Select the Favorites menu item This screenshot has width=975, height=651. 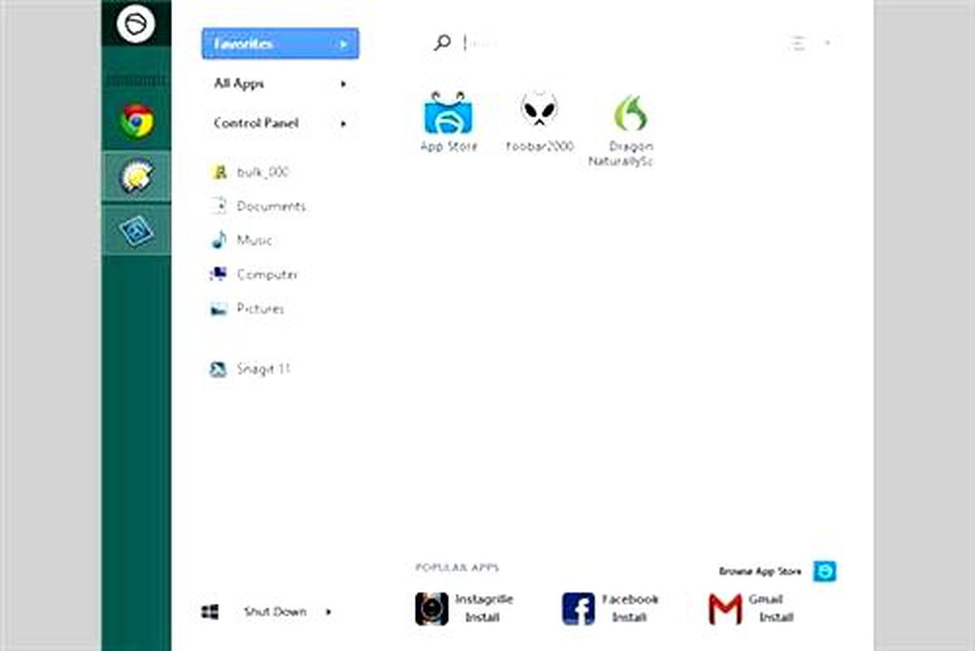point(280,44)
